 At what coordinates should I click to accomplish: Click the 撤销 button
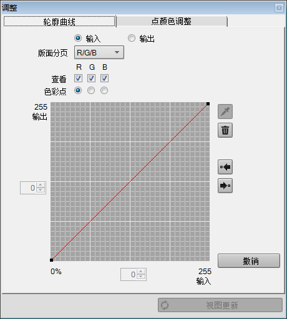pos(249,260)
